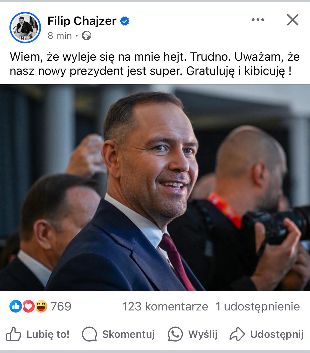Screen dimensions: 310x353
Task: Open Filip Chajzer's profile picture
Action: pyautogui.click(x=25, y=27)
